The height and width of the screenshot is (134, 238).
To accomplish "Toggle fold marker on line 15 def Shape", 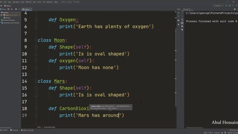I will (x=36, y=88).
